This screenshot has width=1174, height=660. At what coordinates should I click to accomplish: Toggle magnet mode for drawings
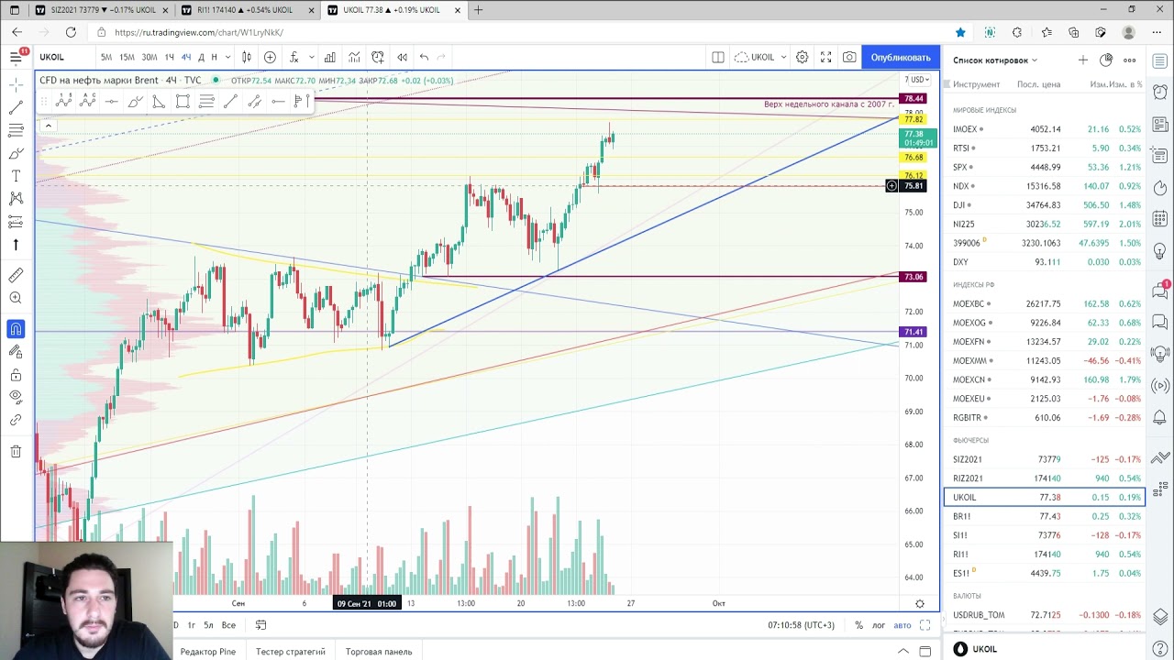point(16,329)
